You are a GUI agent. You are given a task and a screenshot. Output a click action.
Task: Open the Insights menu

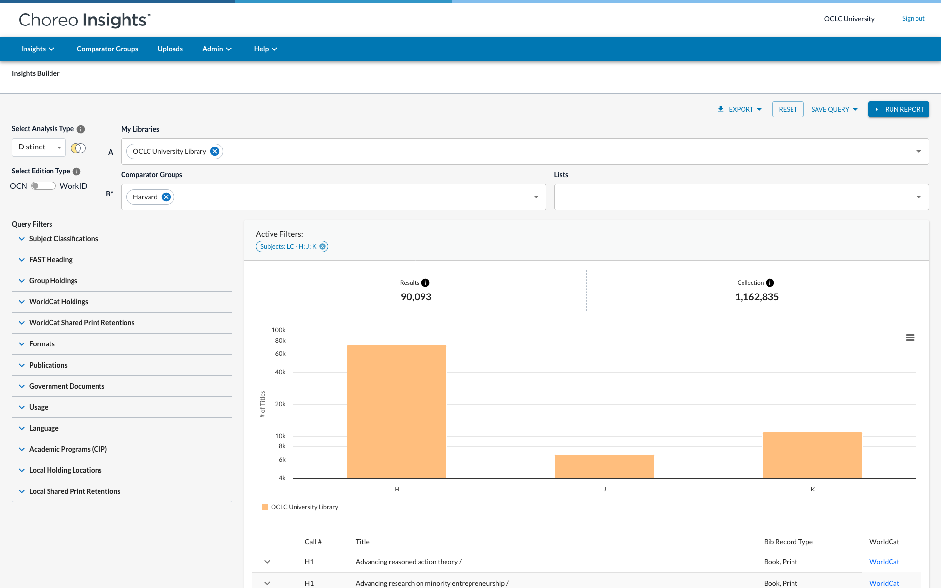pos(38,49)
